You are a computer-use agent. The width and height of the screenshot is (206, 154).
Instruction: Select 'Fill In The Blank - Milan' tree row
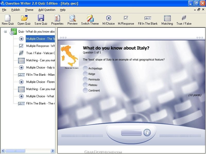pyautogui.click(x=40, y=75)
